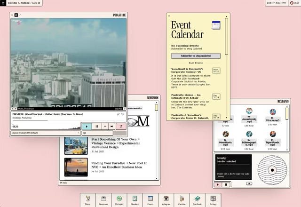Open Vacation & Poolsuite's Corporate Cookout '25 event

(187, 70)
